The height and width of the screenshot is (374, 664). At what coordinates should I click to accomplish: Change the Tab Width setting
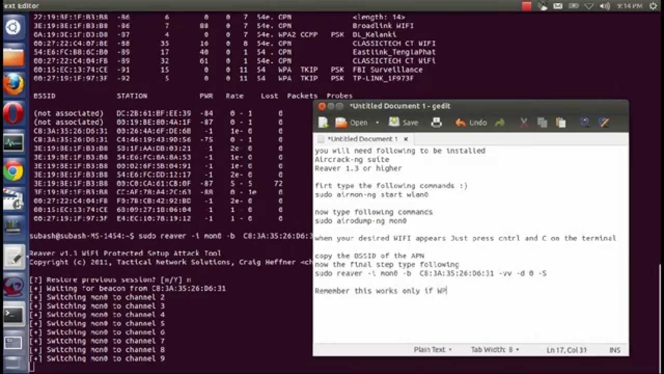point(493,350)
